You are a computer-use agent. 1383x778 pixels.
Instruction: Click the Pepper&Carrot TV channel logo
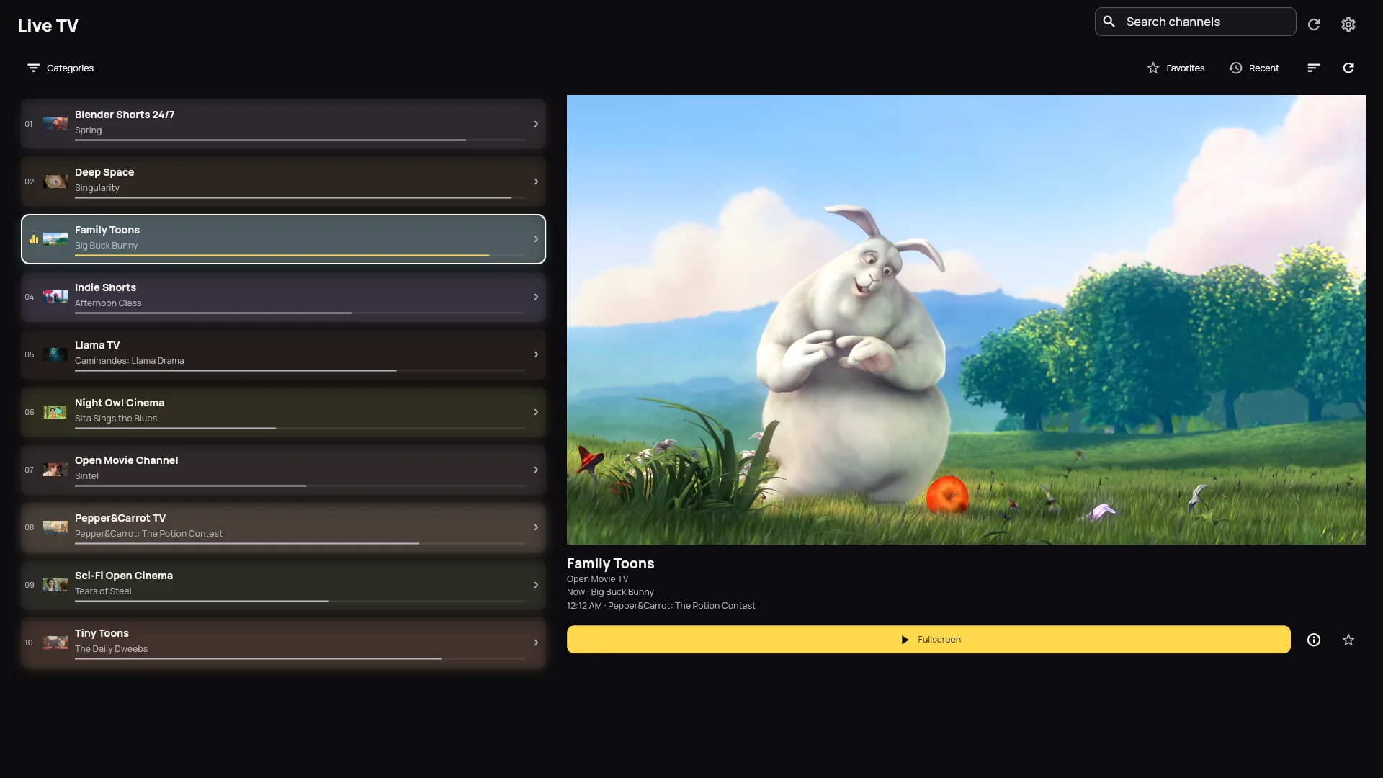click(x=55, y=527)
